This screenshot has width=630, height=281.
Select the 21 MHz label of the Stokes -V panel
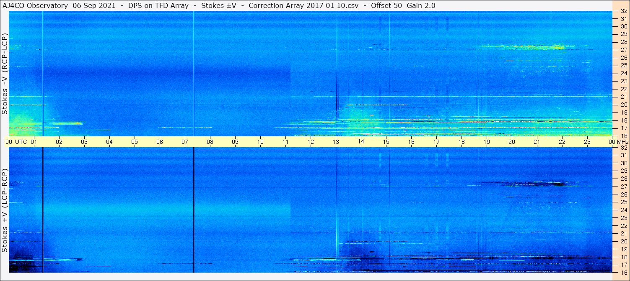point(624,97)
